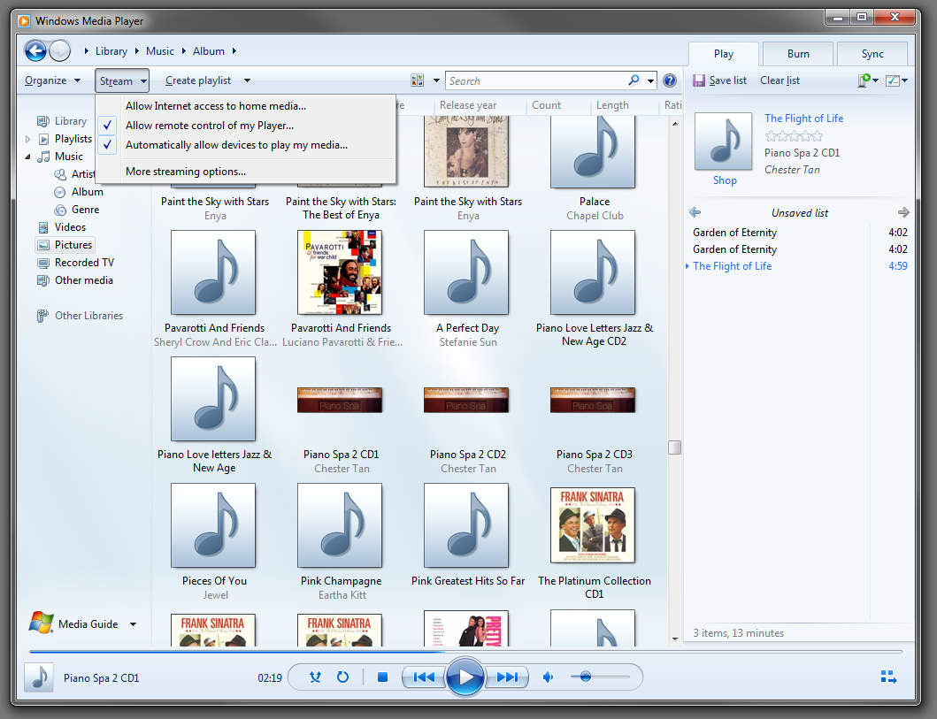Choose More streaming options menu entry
This screenshot has height=719, width=937.
186,172
